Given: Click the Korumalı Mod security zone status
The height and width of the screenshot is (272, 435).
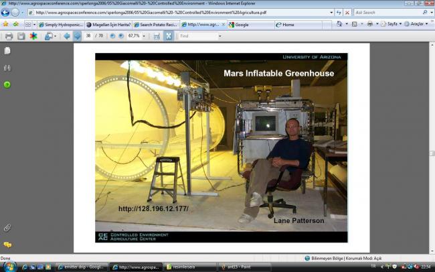Looking at the screenshot, I should tap(343, 259).
